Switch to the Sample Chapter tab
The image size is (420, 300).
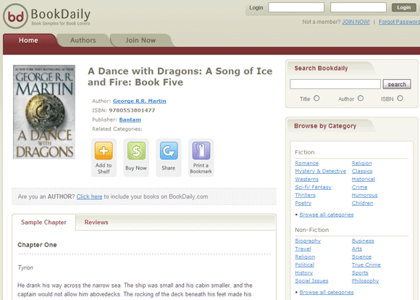[43, 222]
